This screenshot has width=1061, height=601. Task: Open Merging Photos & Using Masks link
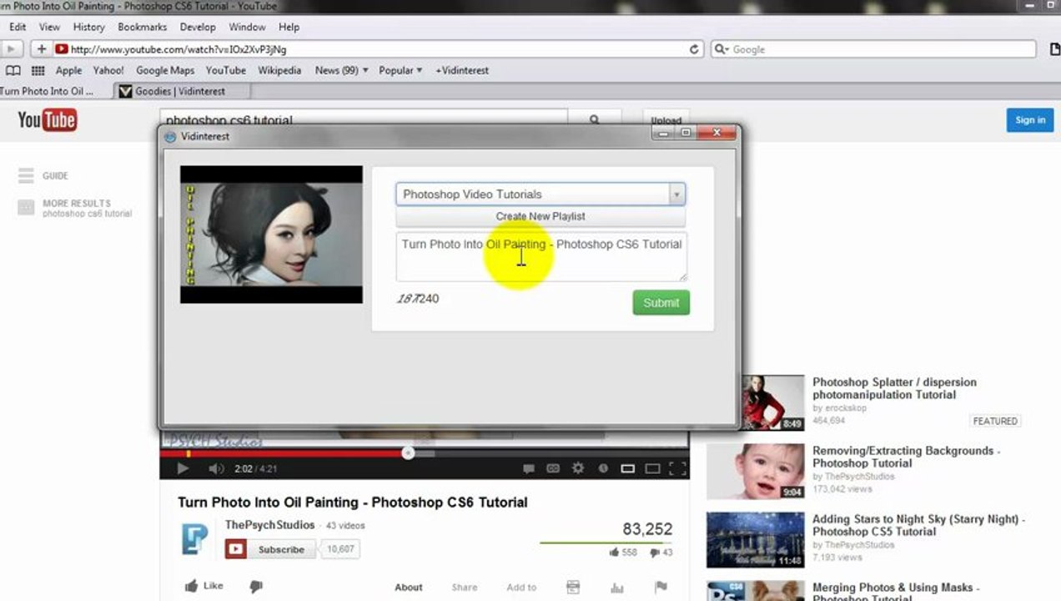point(896,593)
